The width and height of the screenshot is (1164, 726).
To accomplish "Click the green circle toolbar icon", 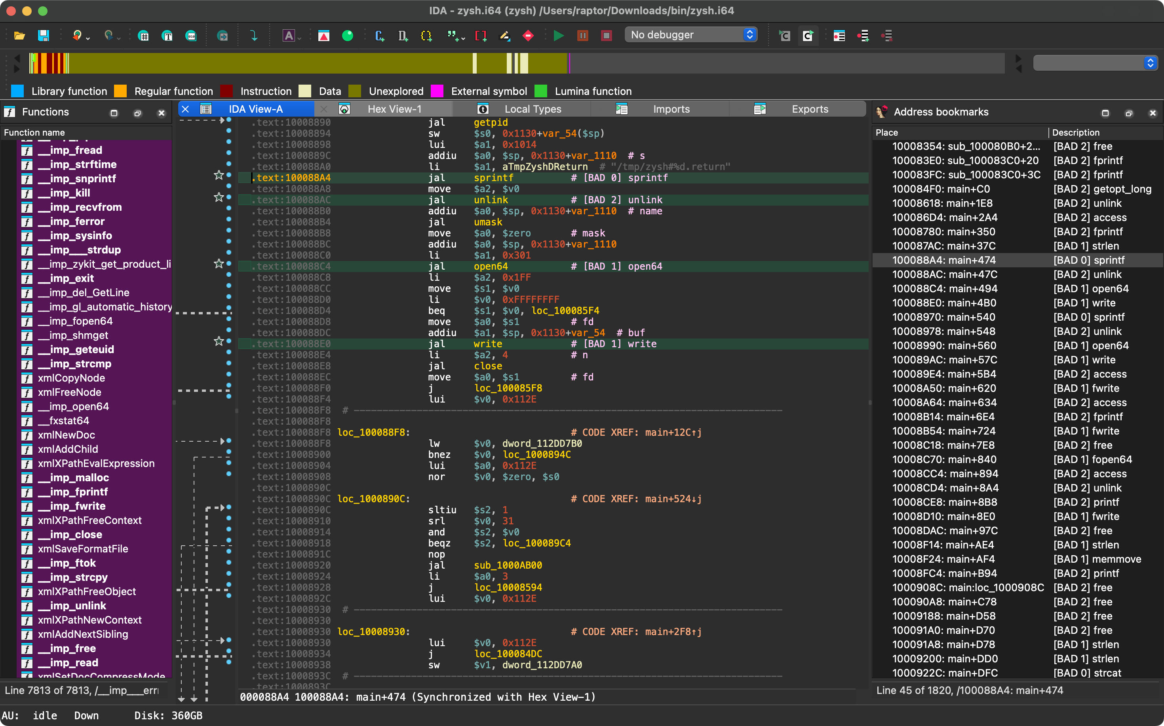I will pyautogui.click(x=347, y=36).
